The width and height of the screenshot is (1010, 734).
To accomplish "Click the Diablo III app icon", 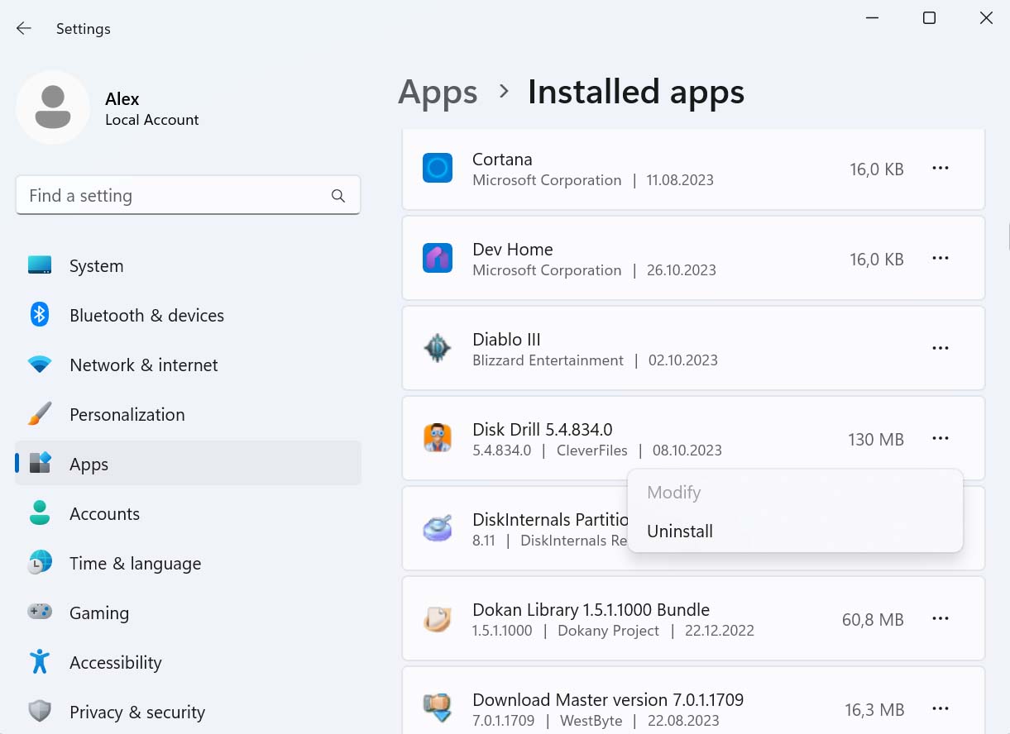I will pyautogui.click(x=438, y=349).
